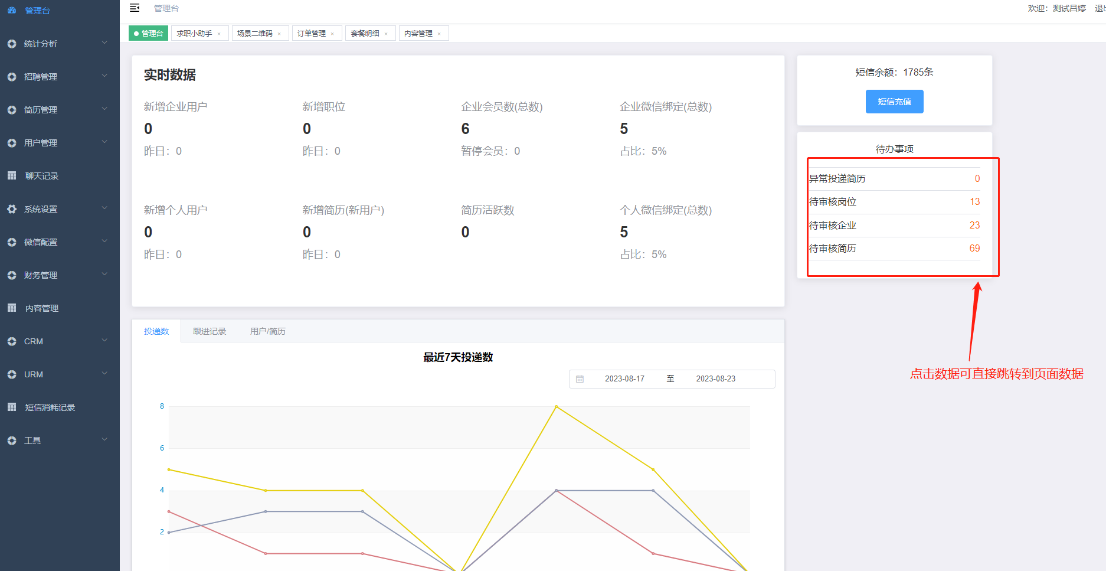Expand the 用户管理 menu arrow
Image resolution: width=1106 pixels, height=571 pixels.
pyautogui.click(x=104, y=142)
